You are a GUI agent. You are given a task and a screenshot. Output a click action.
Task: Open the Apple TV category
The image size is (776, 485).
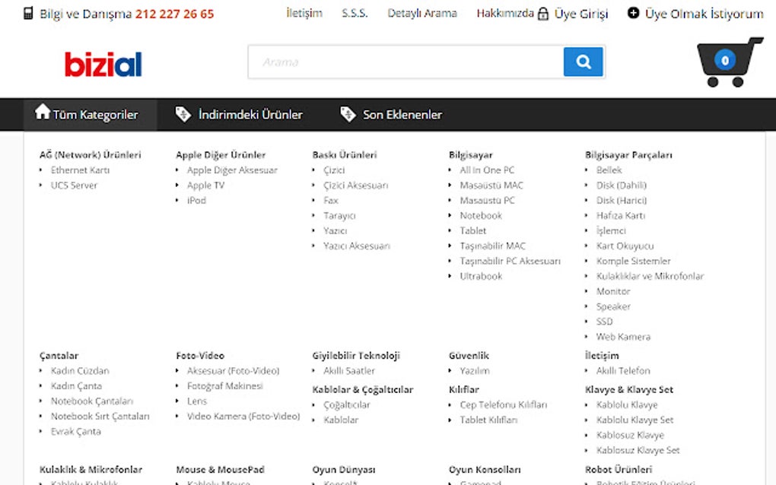coord(205,185)
